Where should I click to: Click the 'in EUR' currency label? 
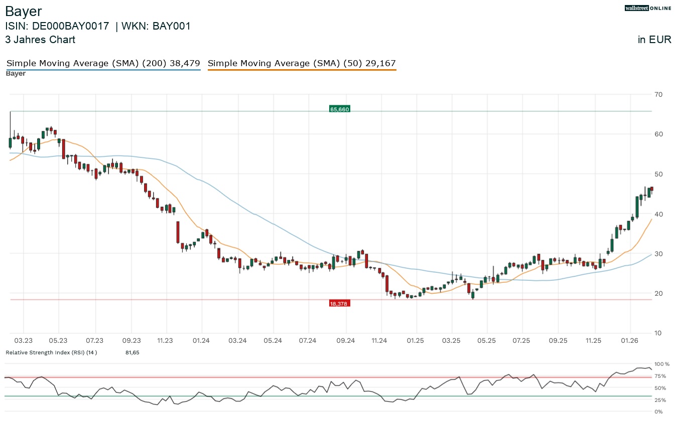pos(654,40)
